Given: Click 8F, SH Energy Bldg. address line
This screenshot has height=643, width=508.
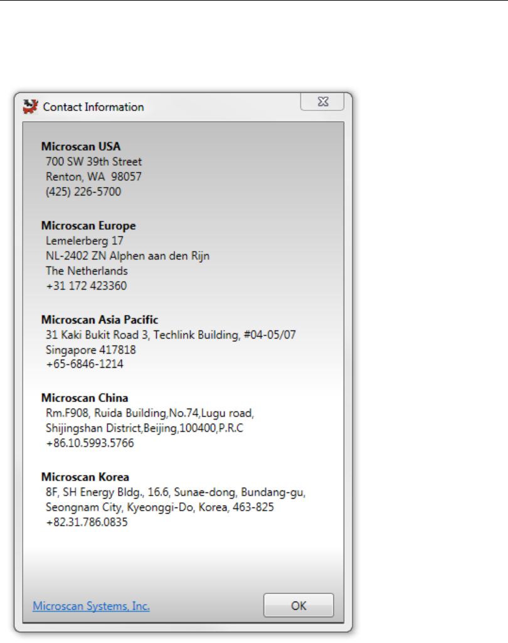Looking at the screenshot, I should (176, 492).
